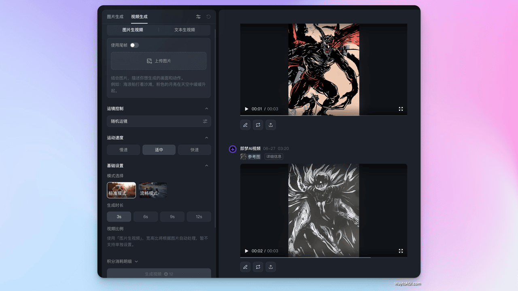This screenshot has height=291, width=518.
Task: Select 慢速 motion speed
Action: pyautogui.click(x=123, y=150)
